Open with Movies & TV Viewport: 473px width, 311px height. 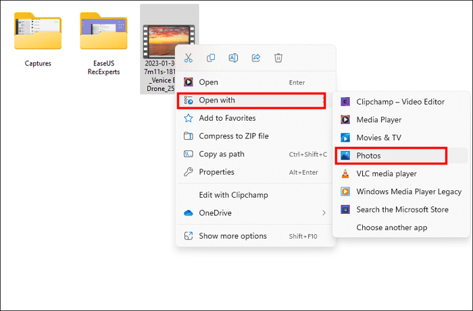point(401,138)
